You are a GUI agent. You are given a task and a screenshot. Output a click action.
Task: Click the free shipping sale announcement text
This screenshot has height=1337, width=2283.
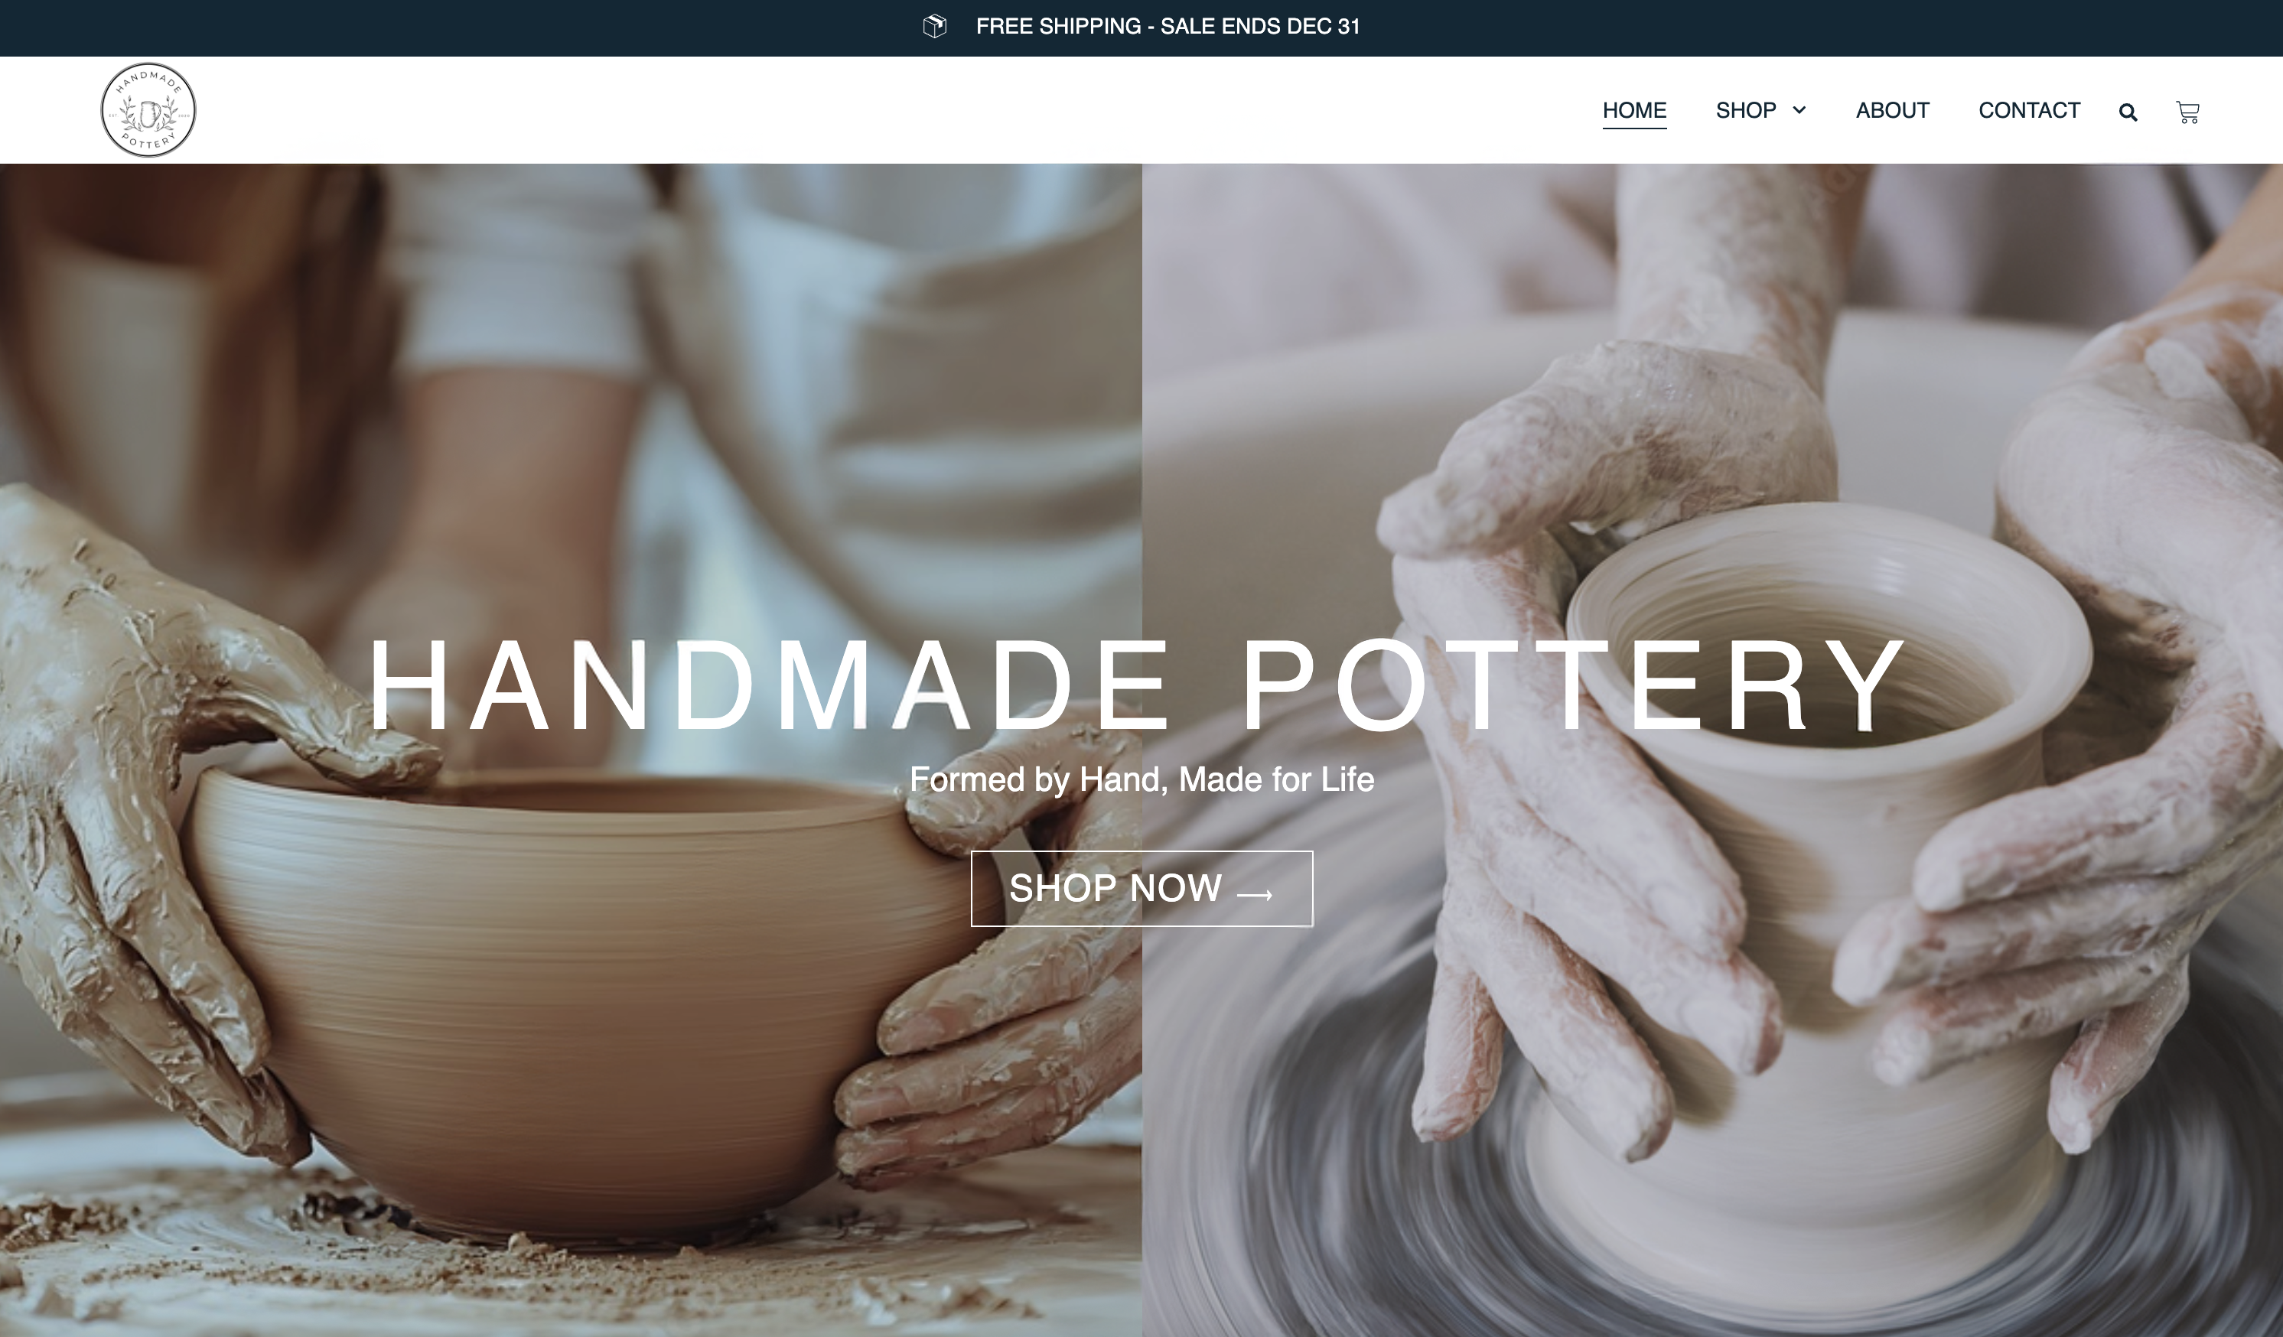point(1168,26)
